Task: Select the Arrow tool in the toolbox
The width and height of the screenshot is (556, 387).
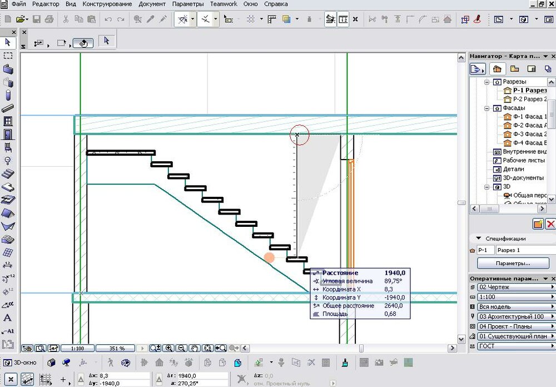Action: [8, 42]
